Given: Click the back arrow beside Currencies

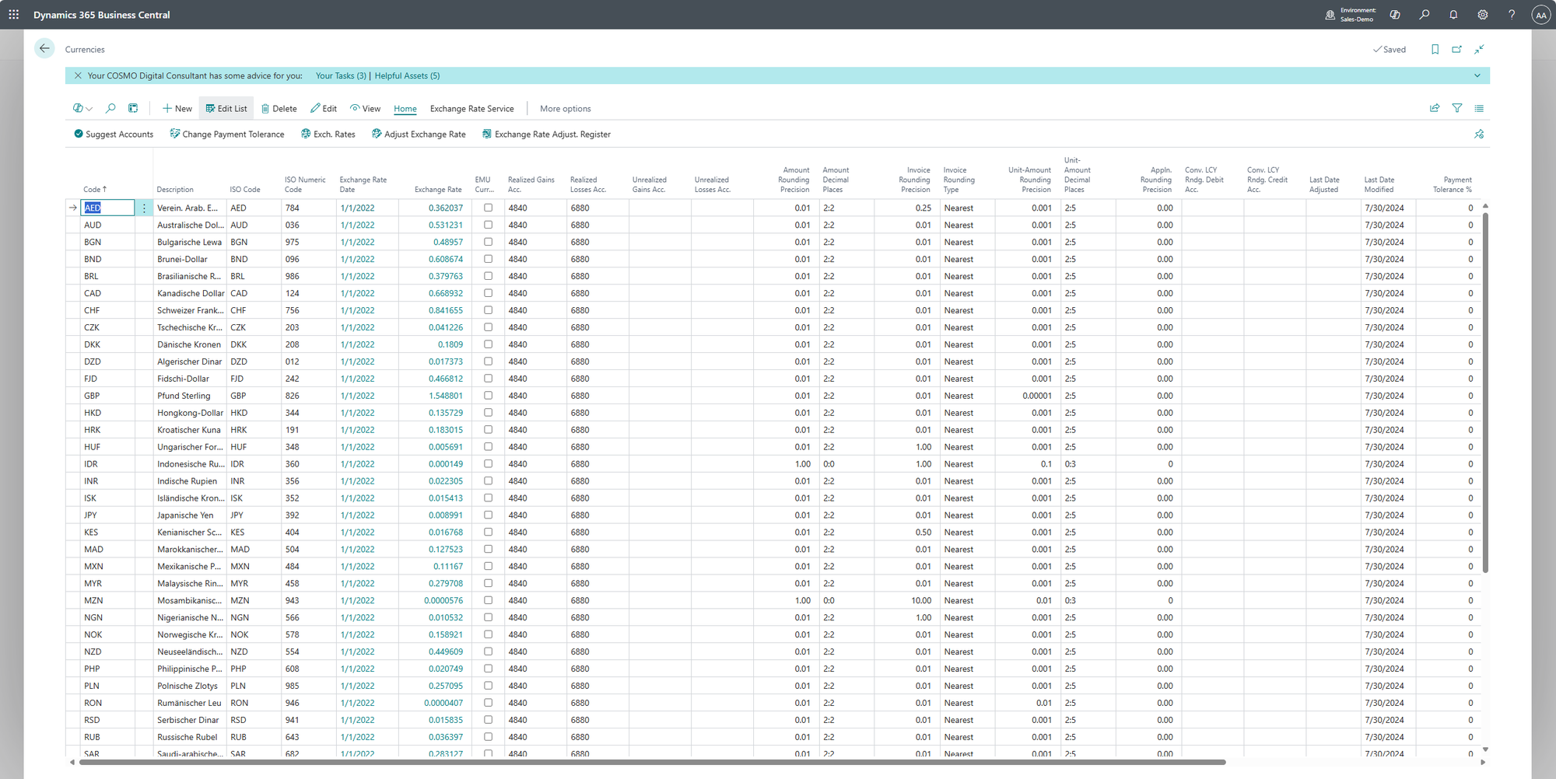Looking at the screenshot, I should coord(44,49).
